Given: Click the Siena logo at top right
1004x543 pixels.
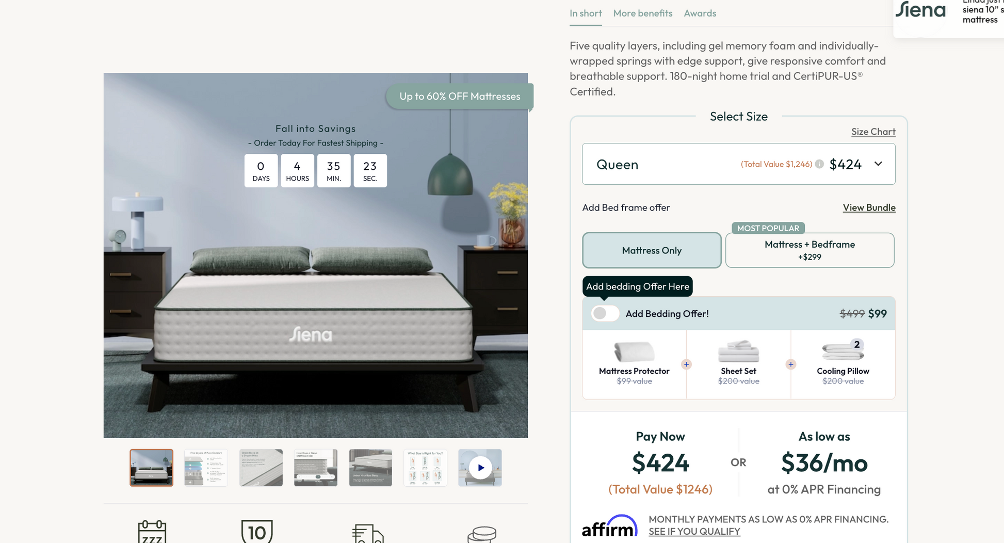Looking at the screenshot, I should click(921, 9).
